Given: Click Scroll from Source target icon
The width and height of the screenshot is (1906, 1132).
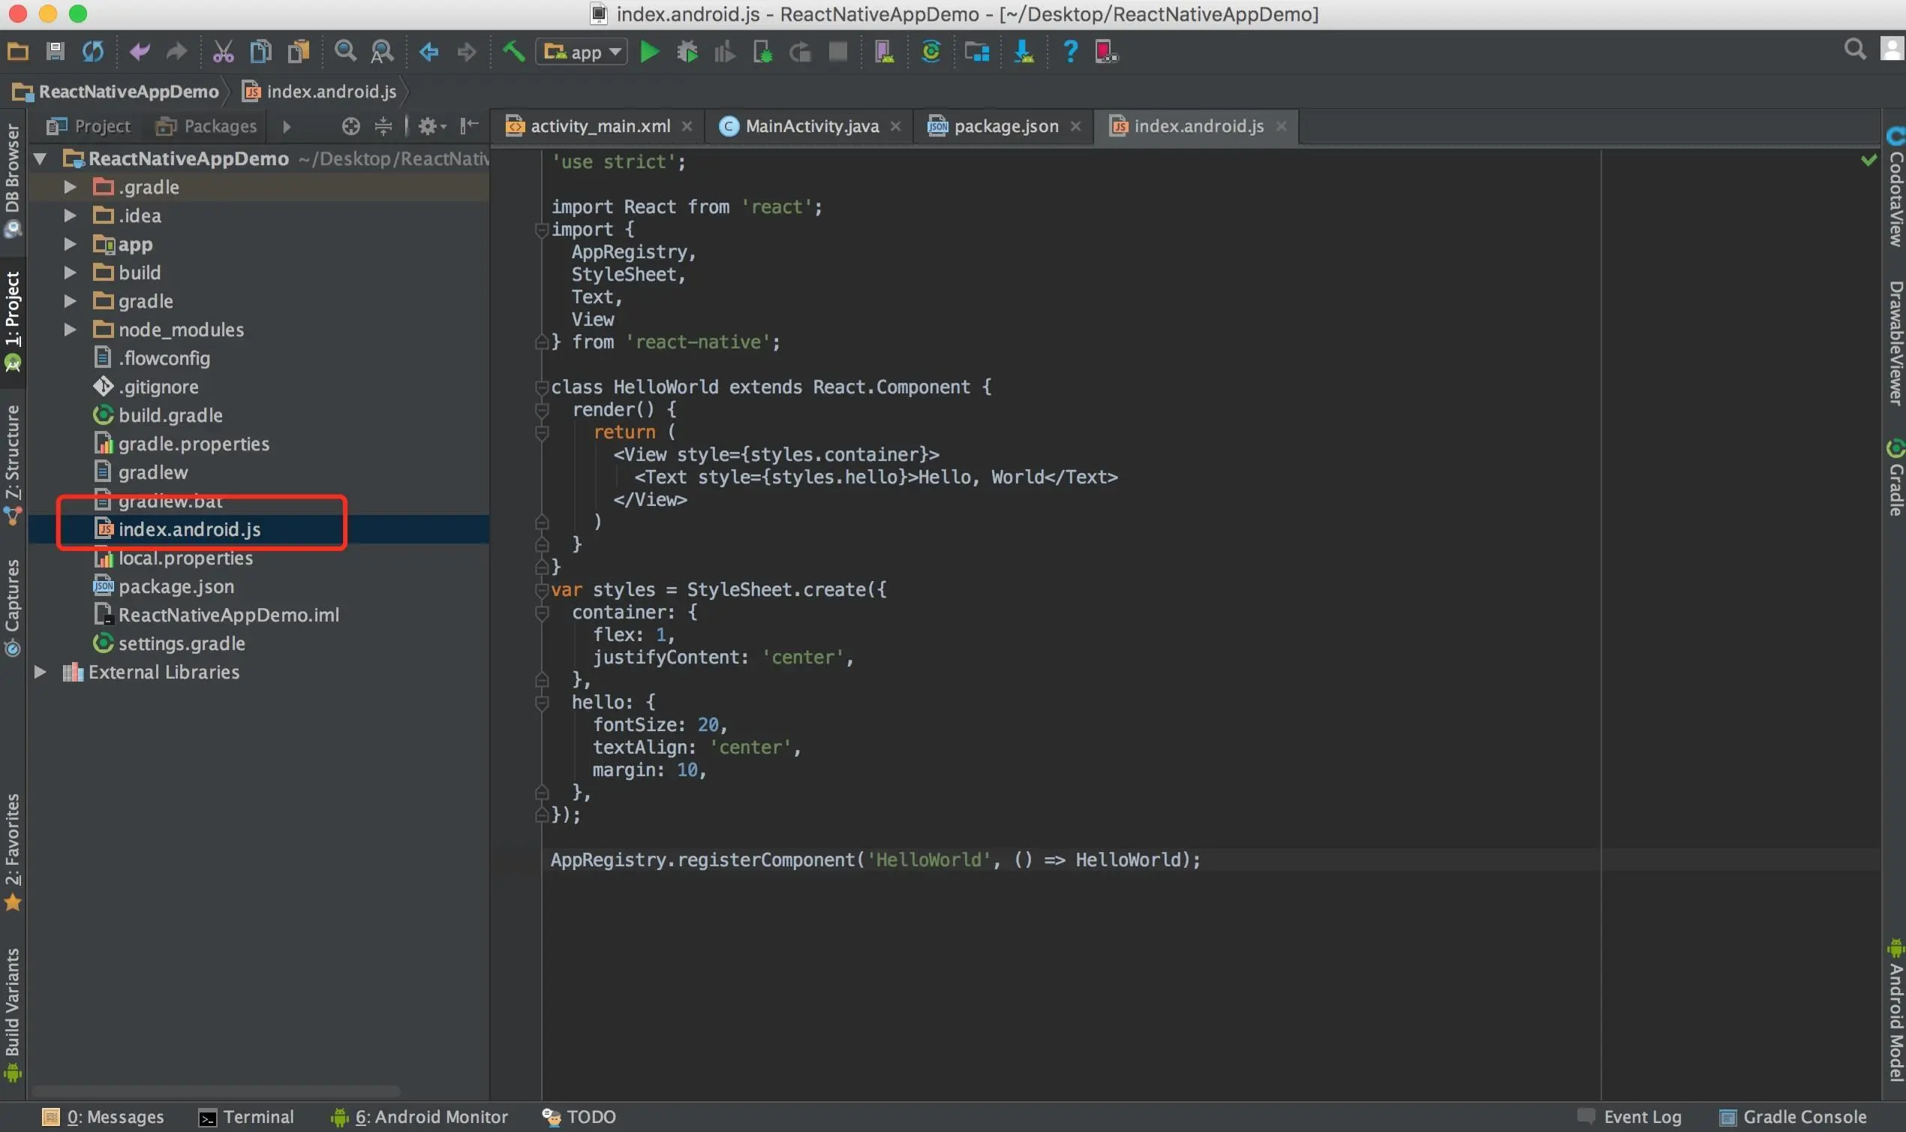Looking at the screenshot, I should tap(350, 126).
